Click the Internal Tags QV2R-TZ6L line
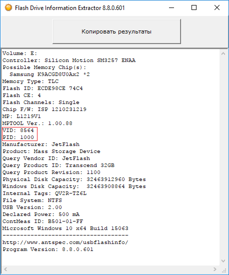The height and width of the screenshot is (275, 229). (x=44, y=193)
